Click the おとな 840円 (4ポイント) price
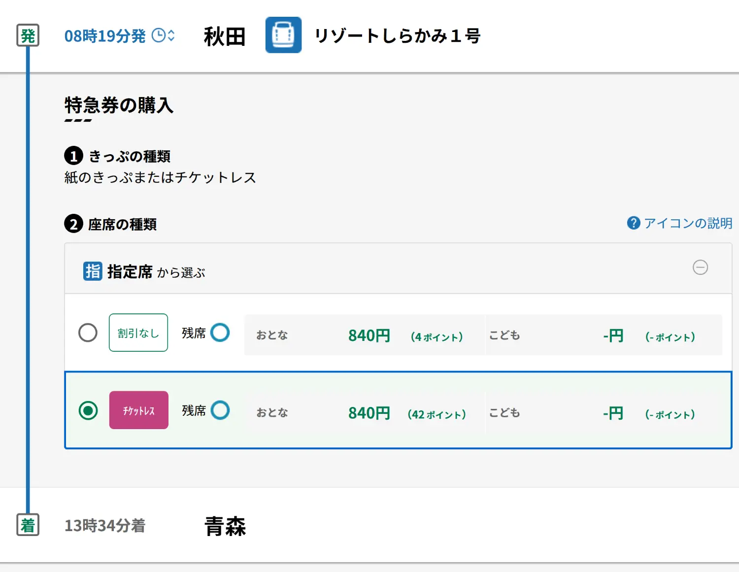The image size is (739, 572). coord(369,336)
